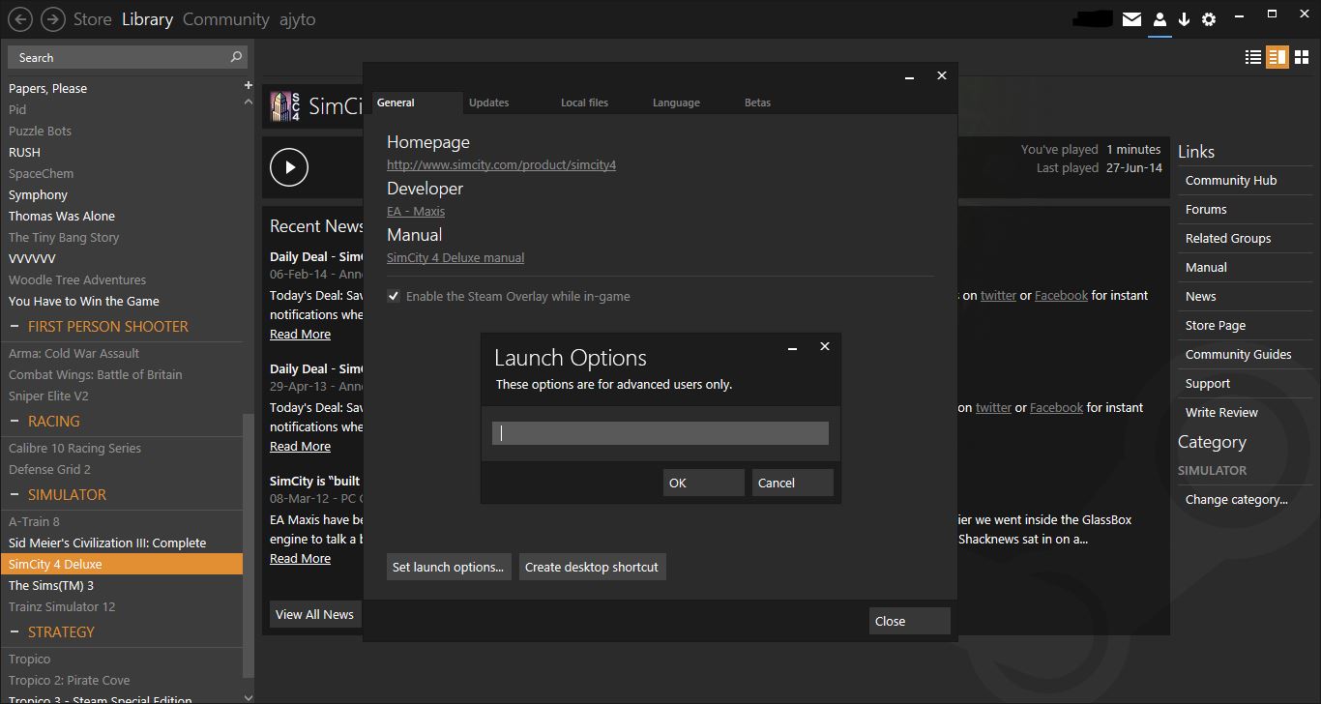
Task: Open the Language tab
Action: click(x=676, y=103)
